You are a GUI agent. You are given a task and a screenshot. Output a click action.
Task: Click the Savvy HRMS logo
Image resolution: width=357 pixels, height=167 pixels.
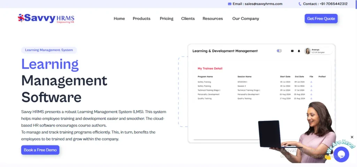click(x=46, y=18)
